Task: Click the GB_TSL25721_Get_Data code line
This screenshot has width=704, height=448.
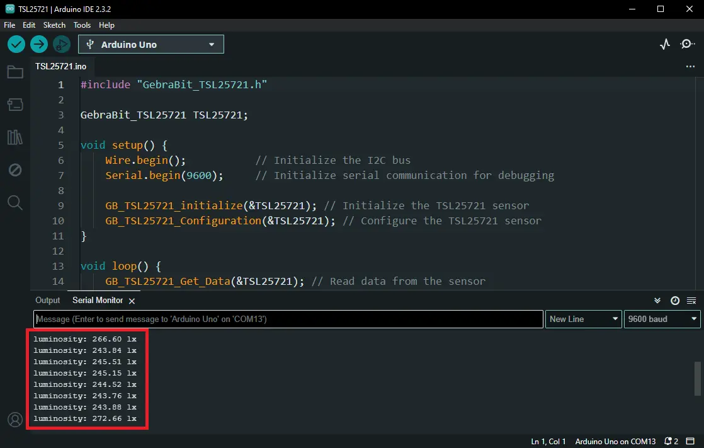Action: point(205,281)
